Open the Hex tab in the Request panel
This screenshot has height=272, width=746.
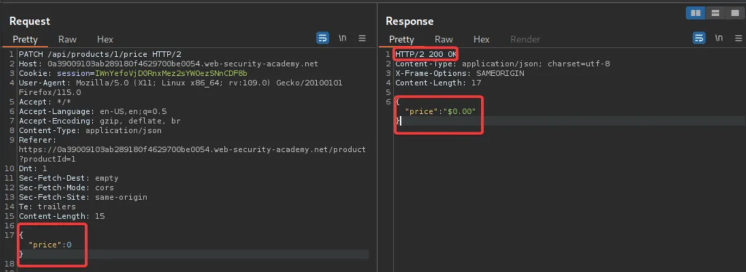105,39
